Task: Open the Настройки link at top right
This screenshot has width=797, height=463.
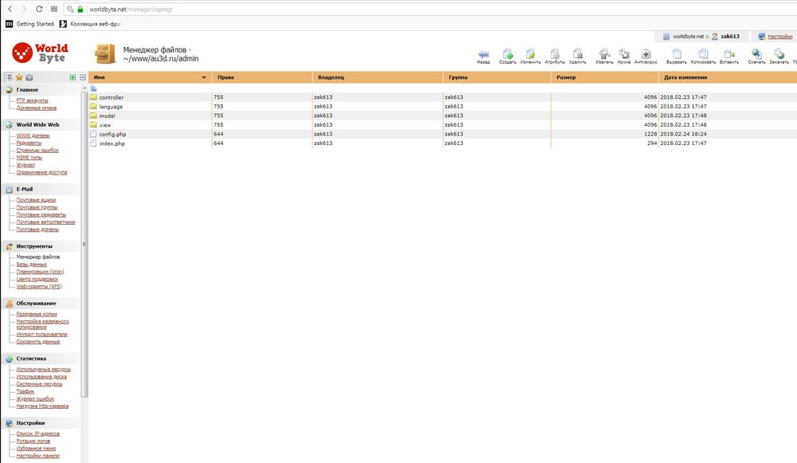Action: click(779, 37)
